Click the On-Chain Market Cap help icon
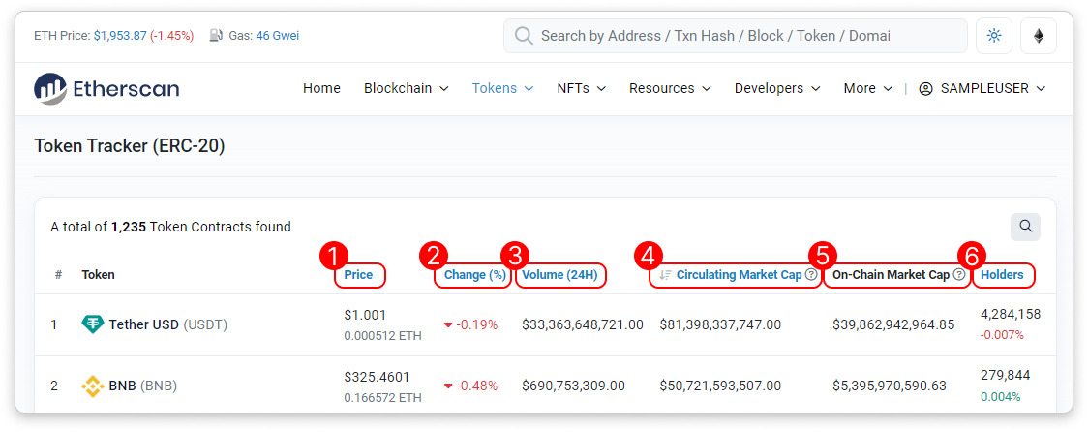The image size is (1088, 432). [x=958, y=275]
